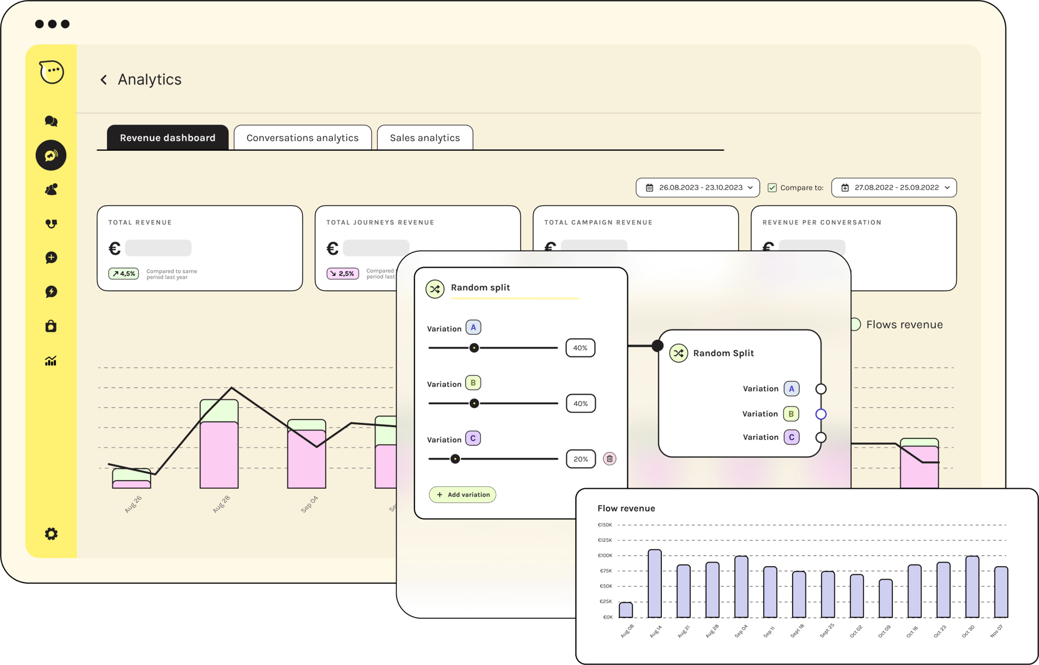This screenshot has height=665, width=1039.
Task: Click the Random split panel title
Action: [x=480, y=288]
